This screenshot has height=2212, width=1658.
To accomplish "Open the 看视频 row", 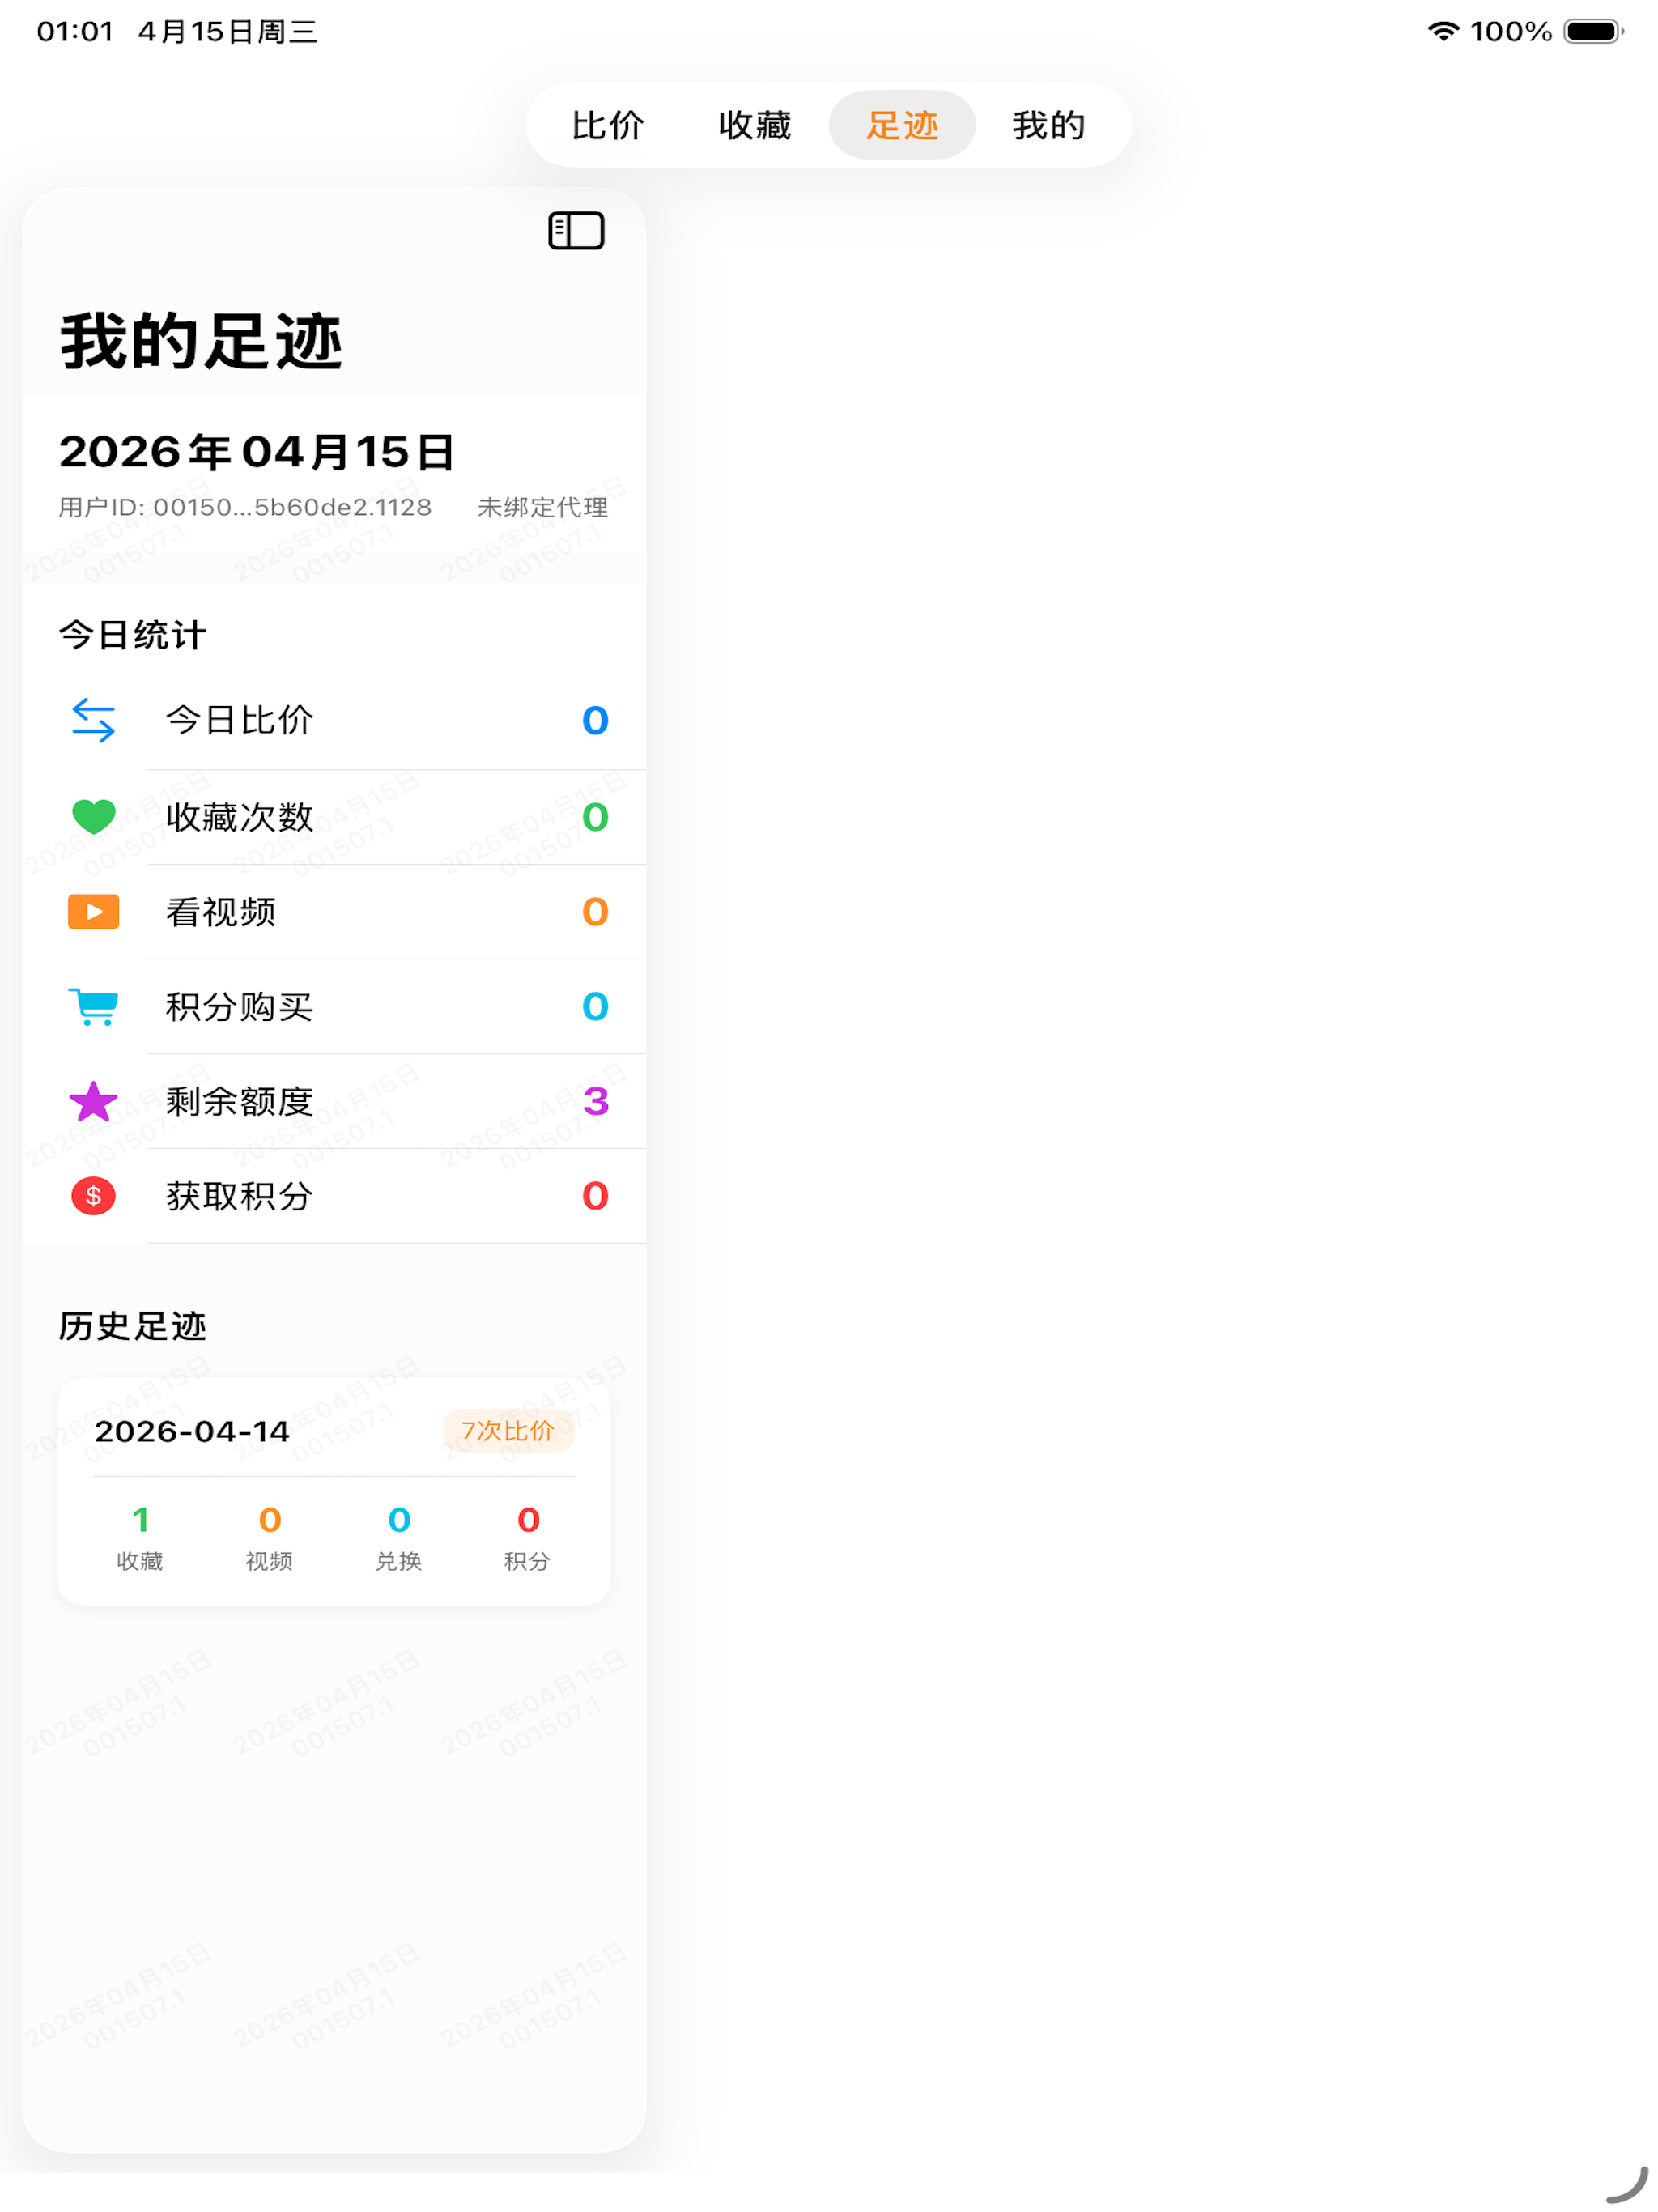I will (x=334, y=912).
